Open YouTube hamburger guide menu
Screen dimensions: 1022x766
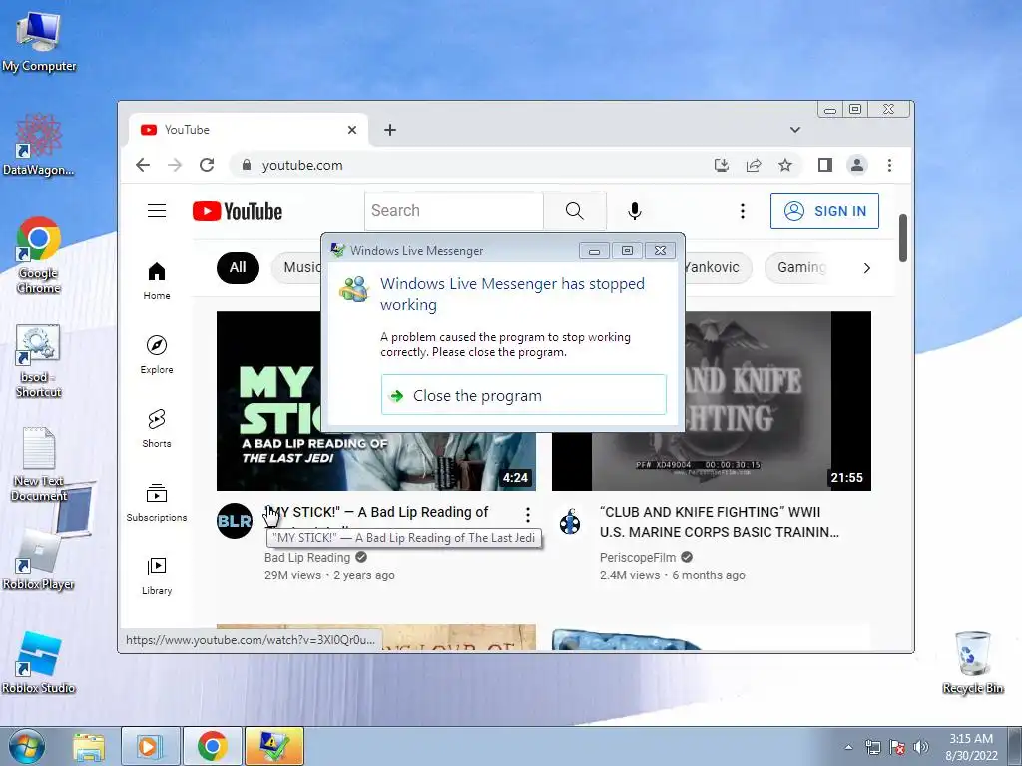(157, 211)
